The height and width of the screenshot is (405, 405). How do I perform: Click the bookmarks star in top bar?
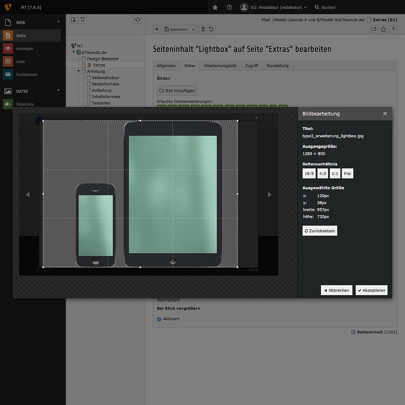215,7
